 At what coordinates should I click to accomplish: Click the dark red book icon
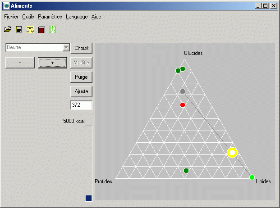coord(41,30)
